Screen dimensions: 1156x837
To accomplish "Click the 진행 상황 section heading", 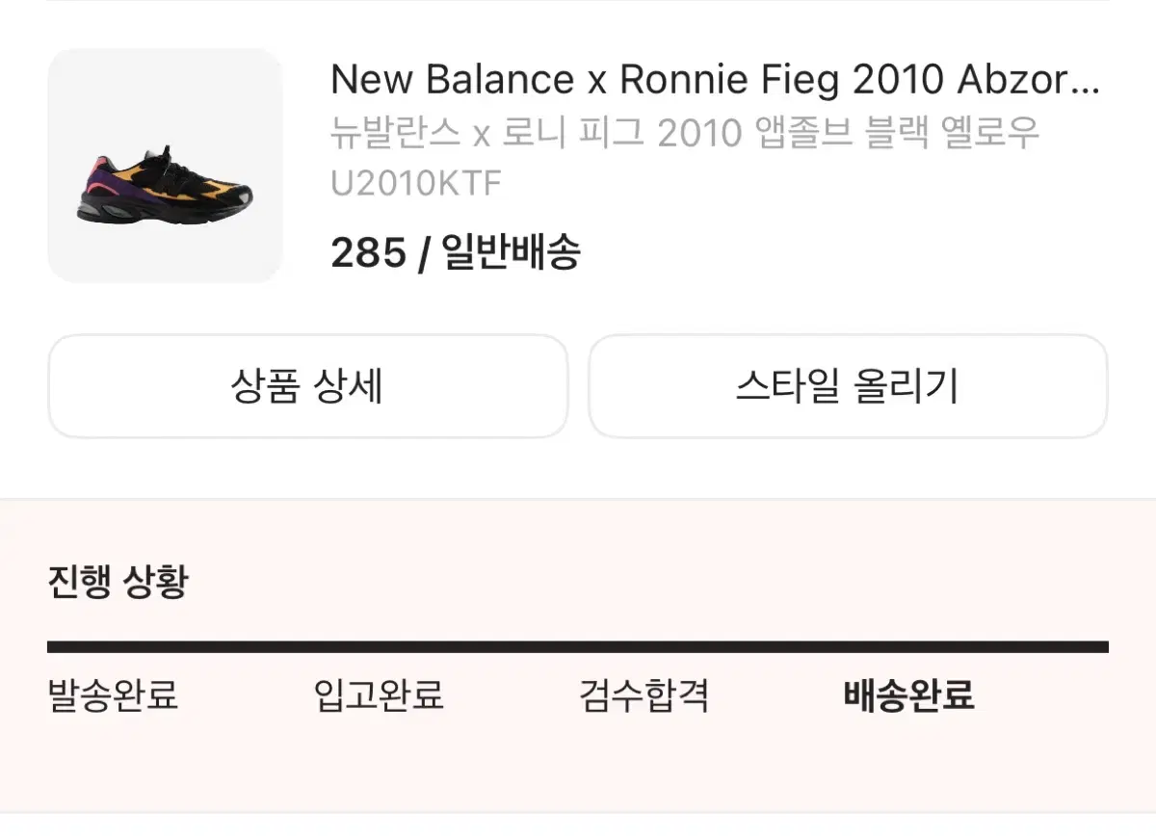I will [118, 582].
